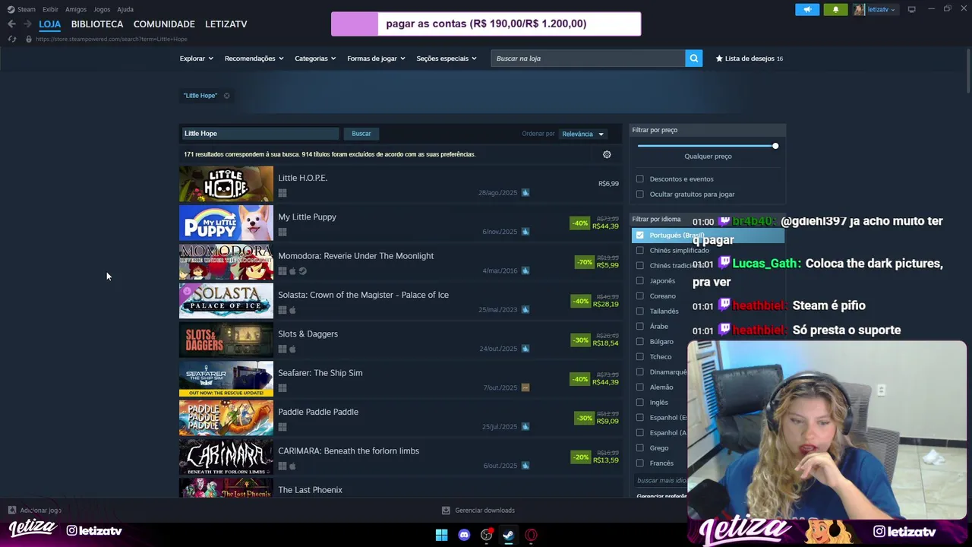This screenshot has width=972, height=547.
Task: Switch to the BIBLIOTECA tab
Action: 97,24
